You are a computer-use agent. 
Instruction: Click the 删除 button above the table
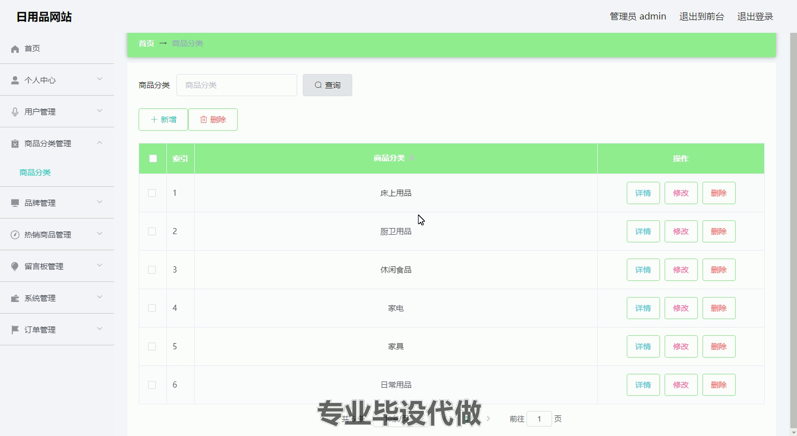213,120
